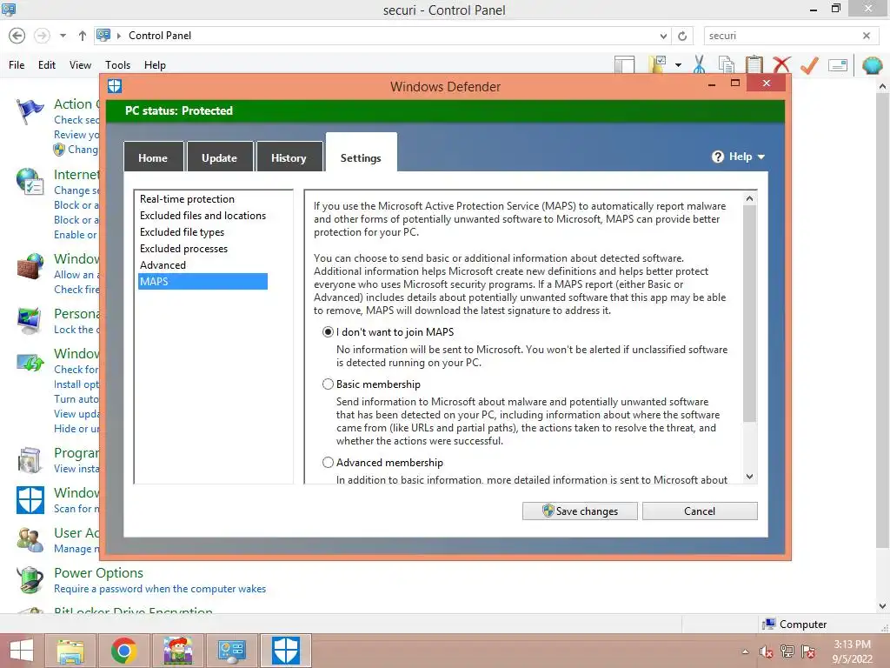This screenshot has width=890, height=668.
Task: Select Excluded processes in settings list
Action: 184,248
